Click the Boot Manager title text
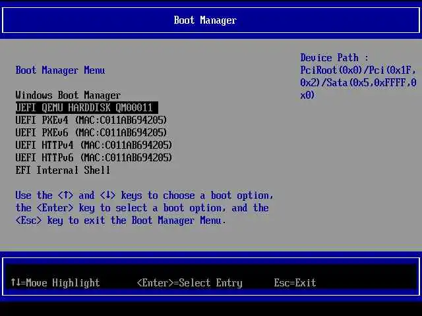The image size is (422, 316). (205, 20)
